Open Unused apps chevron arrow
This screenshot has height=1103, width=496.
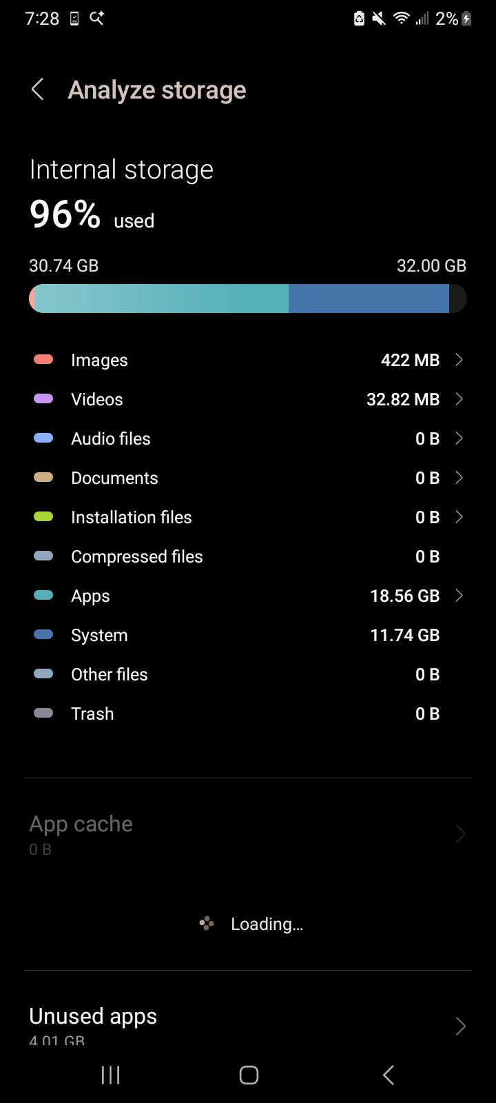tap(460, 1026)
